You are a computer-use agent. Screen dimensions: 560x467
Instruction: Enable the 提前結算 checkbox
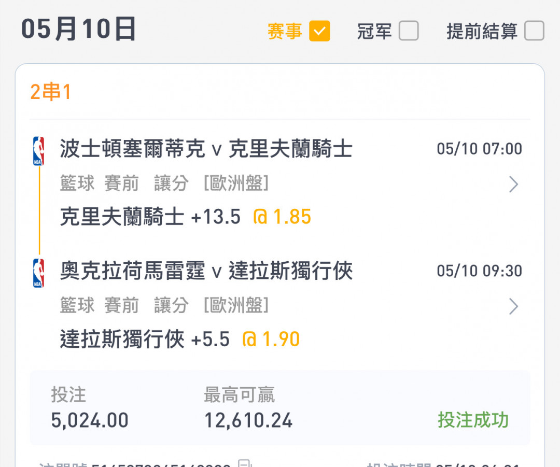pos(534,31)
